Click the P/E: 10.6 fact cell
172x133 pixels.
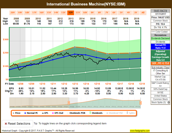[x=160, y=24]
